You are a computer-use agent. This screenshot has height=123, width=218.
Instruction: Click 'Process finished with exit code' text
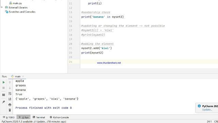[x=42, y=108]
